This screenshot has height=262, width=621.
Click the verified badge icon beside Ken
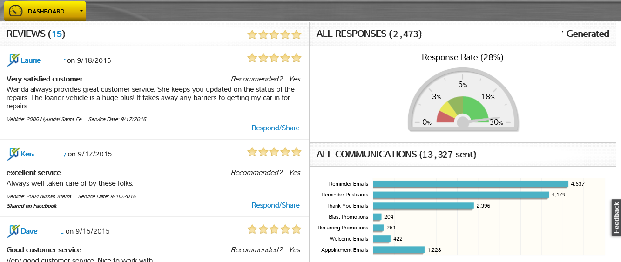(13, 154)
